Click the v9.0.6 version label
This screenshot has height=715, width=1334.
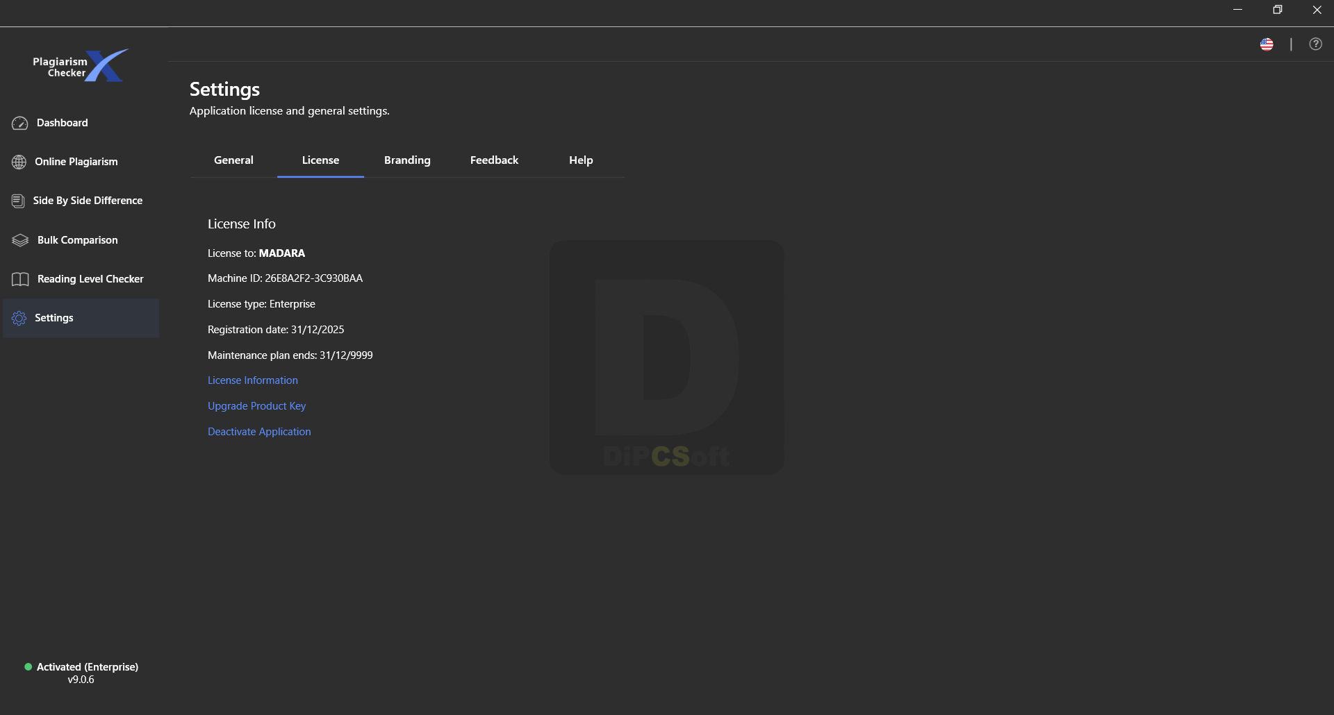81,680
